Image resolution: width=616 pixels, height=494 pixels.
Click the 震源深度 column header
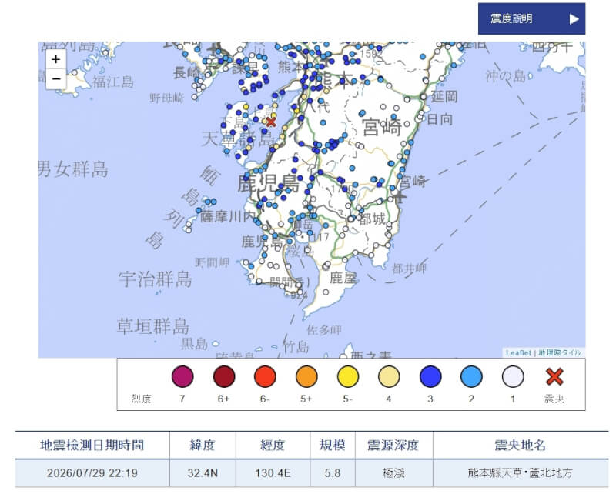[393, 446]
